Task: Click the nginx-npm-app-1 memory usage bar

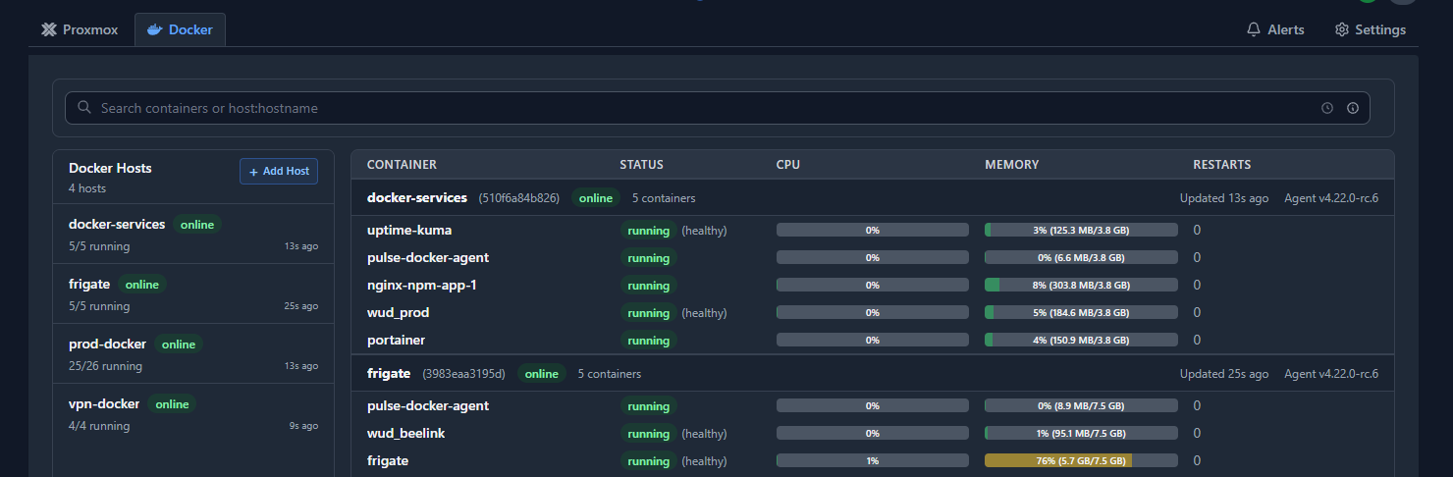Action: (1081, 285)
